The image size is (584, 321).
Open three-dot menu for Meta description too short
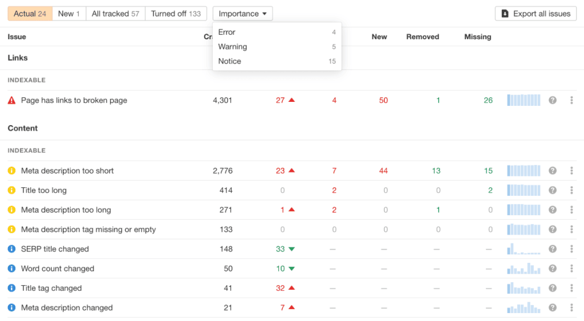click(571, 171)
